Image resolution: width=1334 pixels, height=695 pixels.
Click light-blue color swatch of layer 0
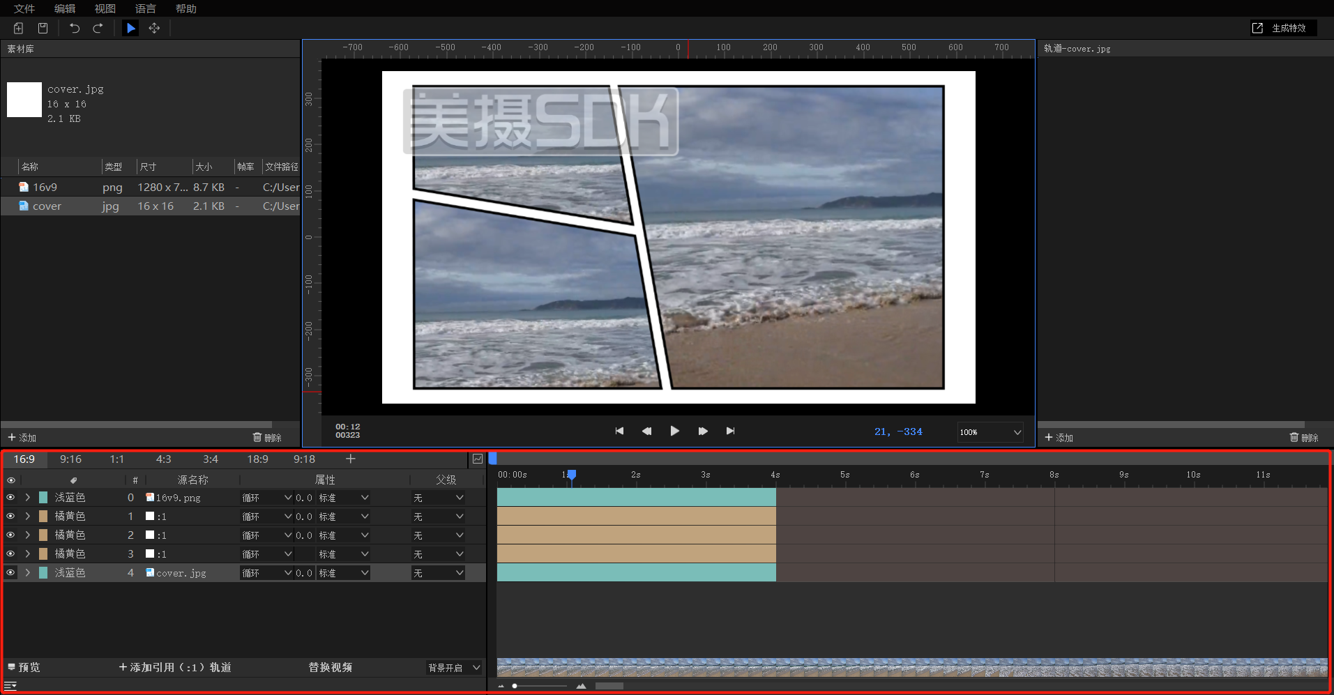43,497
